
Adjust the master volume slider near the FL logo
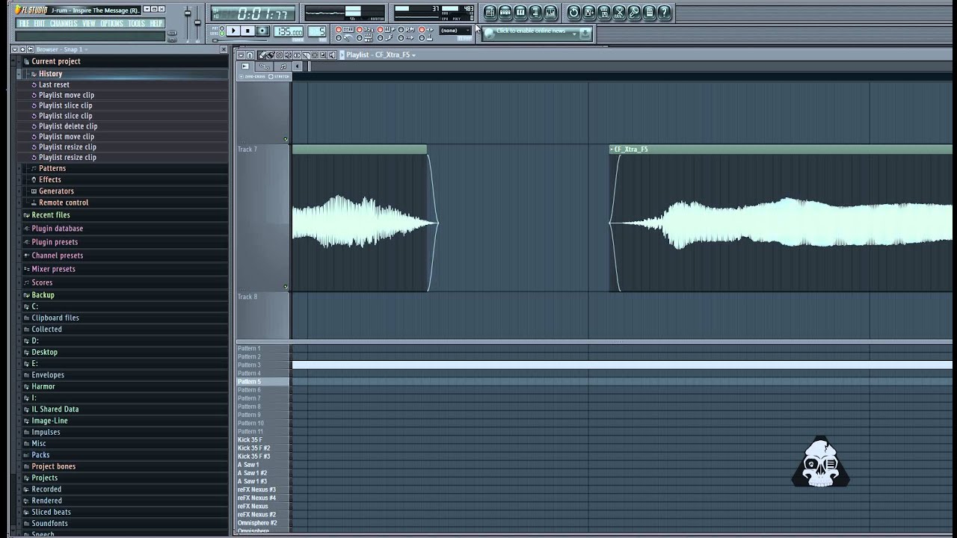click(x=188, y=13)
